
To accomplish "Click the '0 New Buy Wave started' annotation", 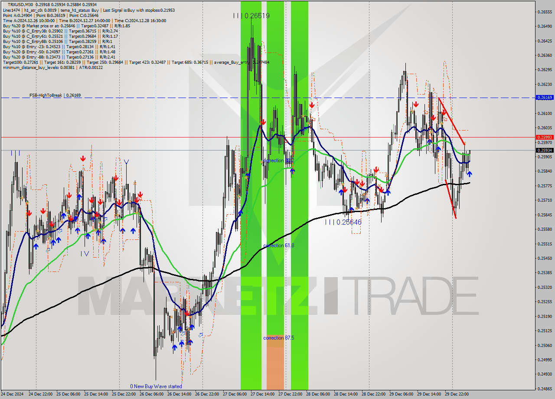I will (x=156, y=386).
